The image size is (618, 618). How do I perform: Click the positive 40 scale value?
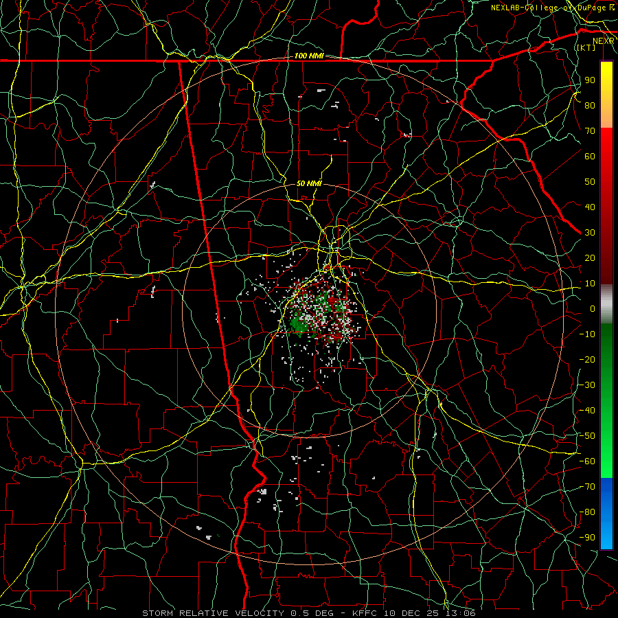590,207
